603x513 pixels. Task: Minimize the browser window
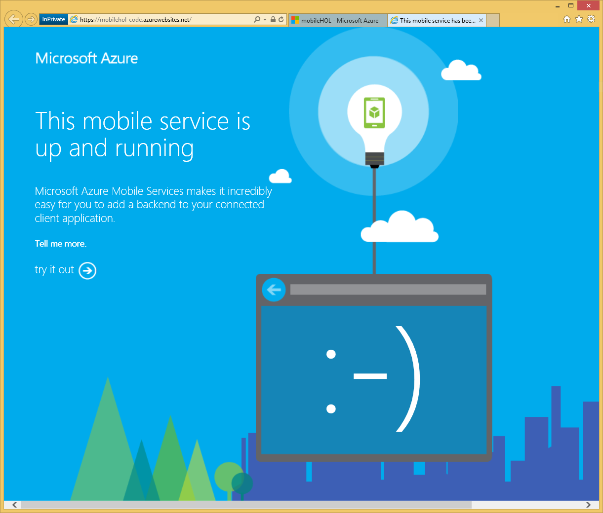pyautogui.click(x=558, y=6)
